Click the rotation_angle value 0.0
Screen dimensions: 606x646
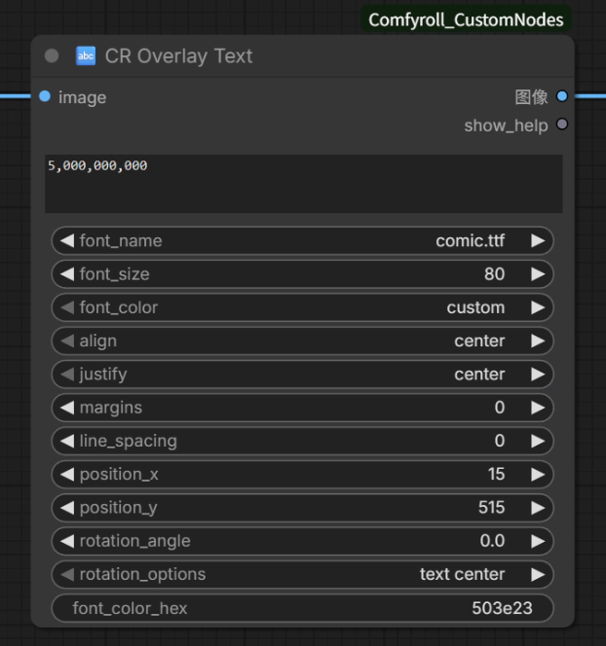tap(492, 541)
